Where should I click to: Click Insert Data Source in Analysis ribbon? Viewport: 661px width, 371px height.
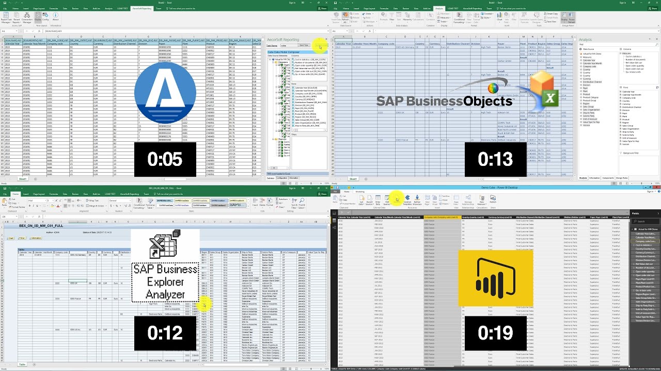coord(336,18)
